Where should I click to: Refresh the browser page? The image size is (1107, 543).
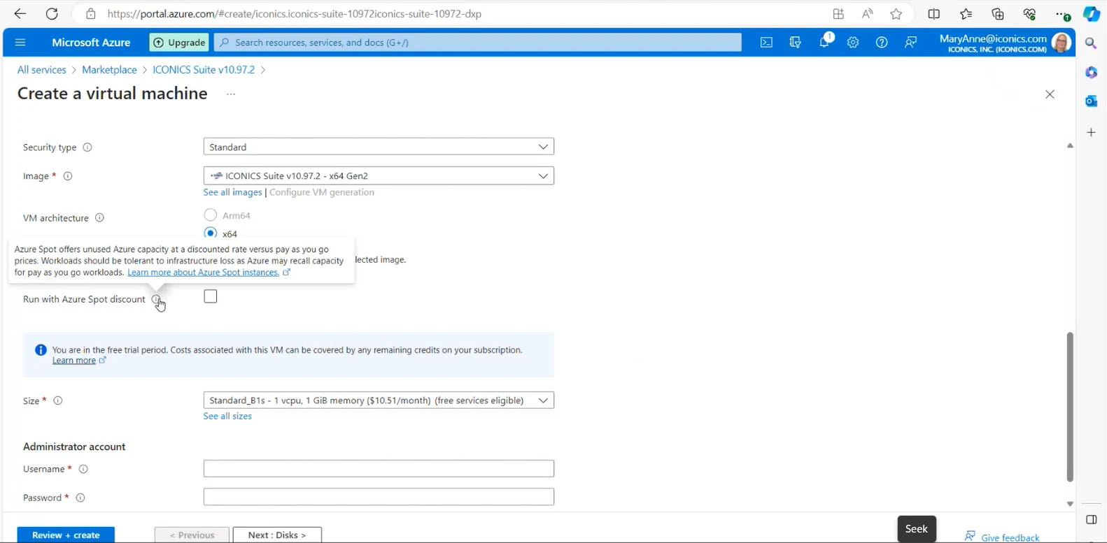[52, 14]
